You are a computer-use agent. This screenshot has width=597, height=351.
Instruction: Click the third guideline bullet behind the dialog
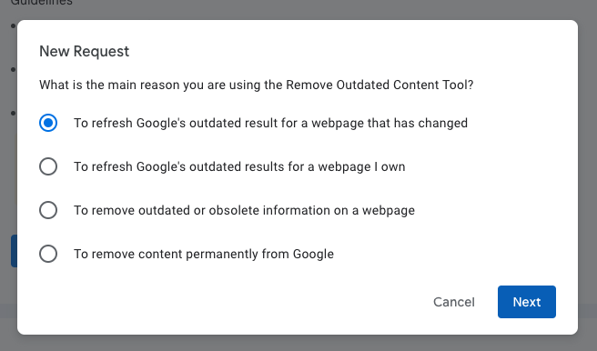point(14,113)
